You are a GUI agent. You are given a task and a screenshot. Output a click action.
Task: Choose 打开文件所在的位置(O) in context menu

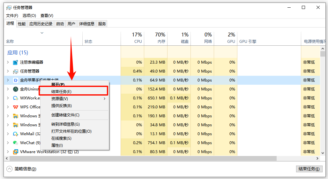tap(75, 131)
